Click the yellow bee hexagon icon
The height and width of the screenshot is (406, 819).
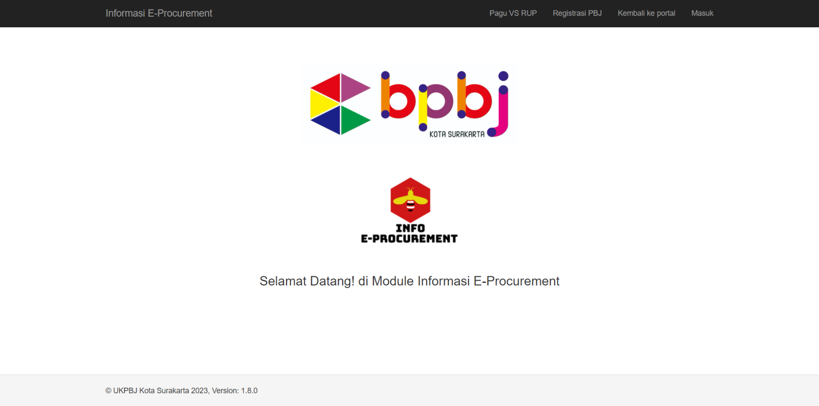point(410,200)
